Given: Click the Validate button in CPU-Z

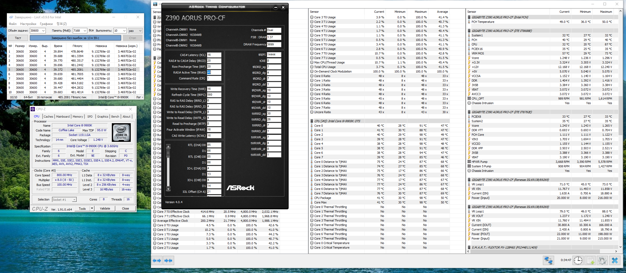Looking at the screenshot, I should click(105, 208).
